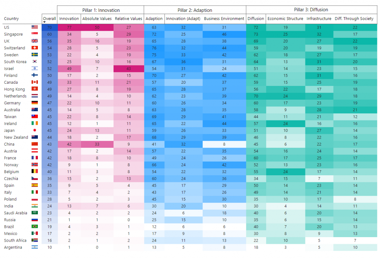Select the Pillar 1: Innovation header
Image resolution: width=380 pixels, height=259 pixels.
point(101,10)
